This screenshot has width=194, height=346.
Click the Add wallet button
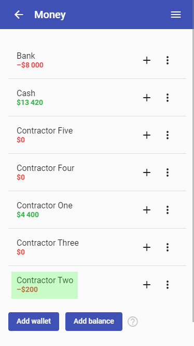coord(34,321)
